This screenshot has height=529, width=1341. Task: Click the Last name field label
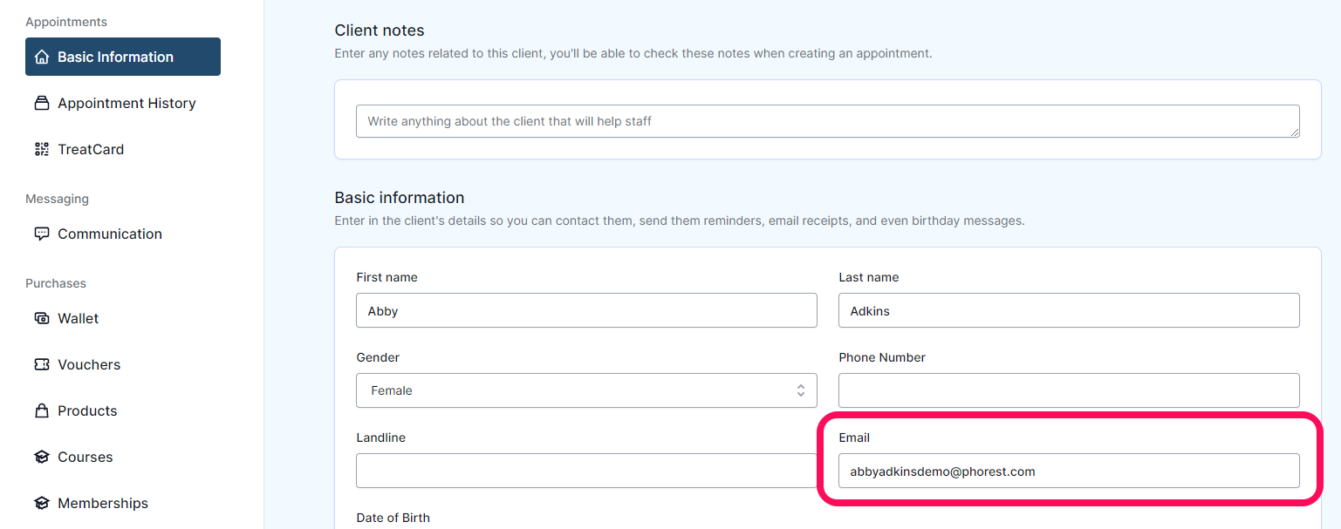(868, 277)
